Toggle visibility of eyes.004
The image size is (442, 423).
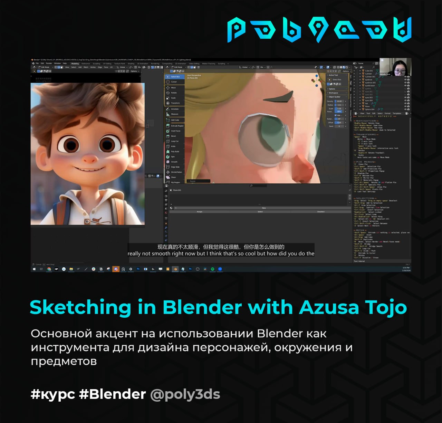click(x=405, y=100)
